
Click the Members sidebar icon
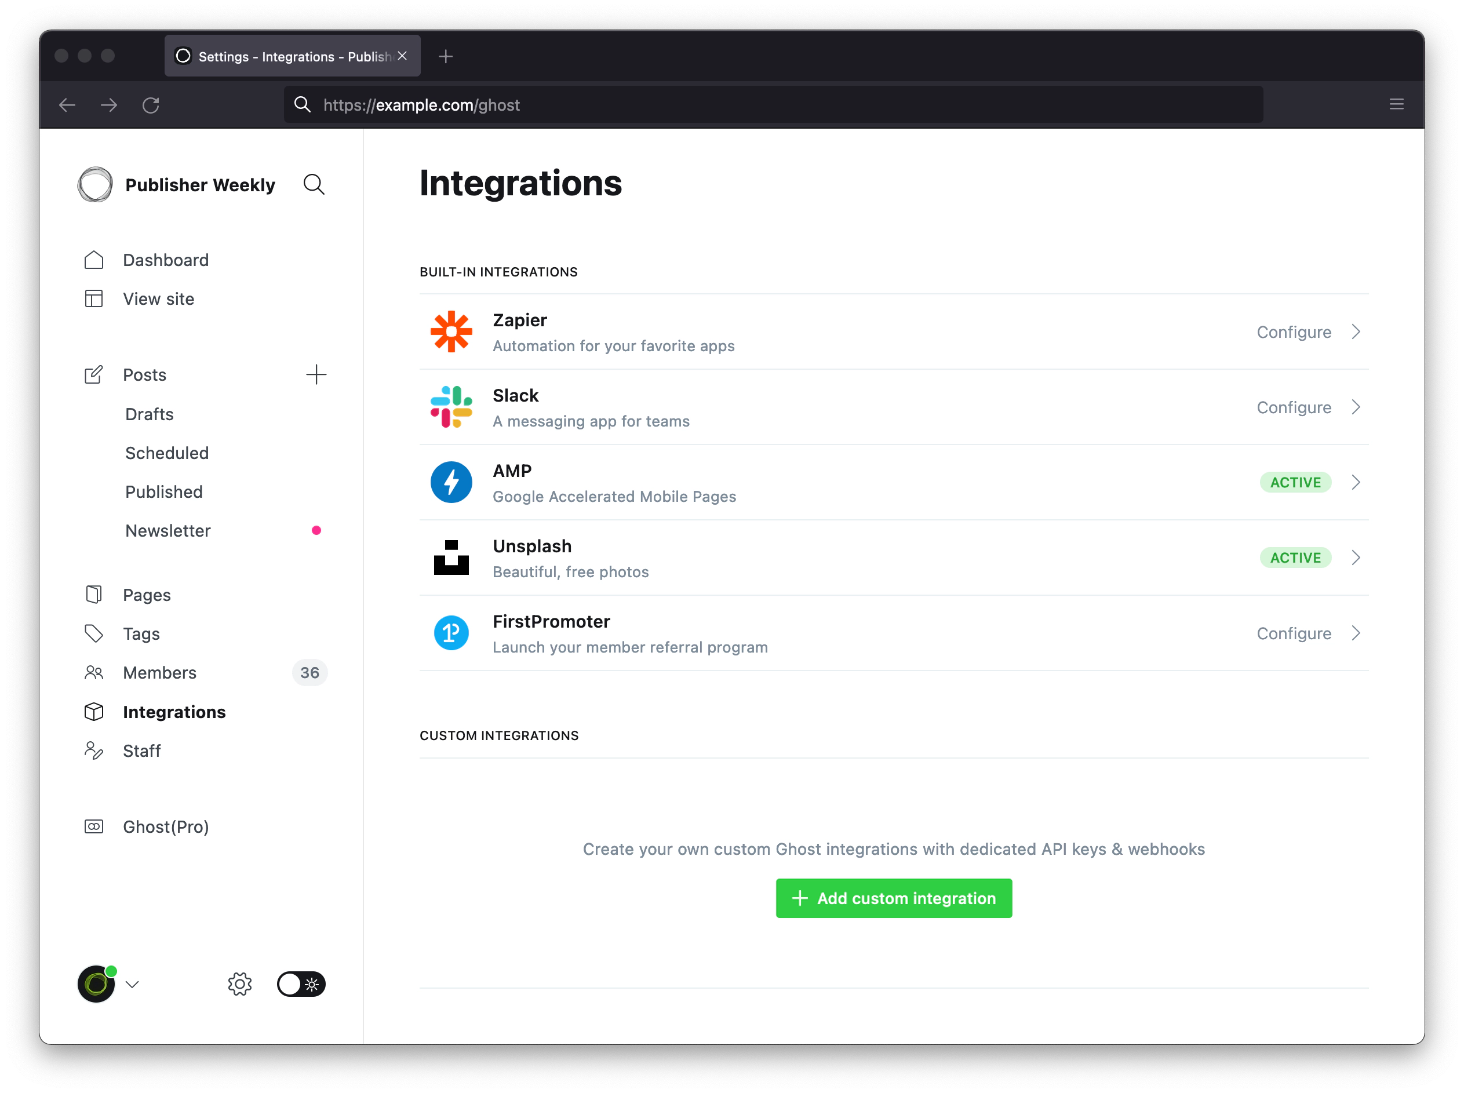point(94,672)
